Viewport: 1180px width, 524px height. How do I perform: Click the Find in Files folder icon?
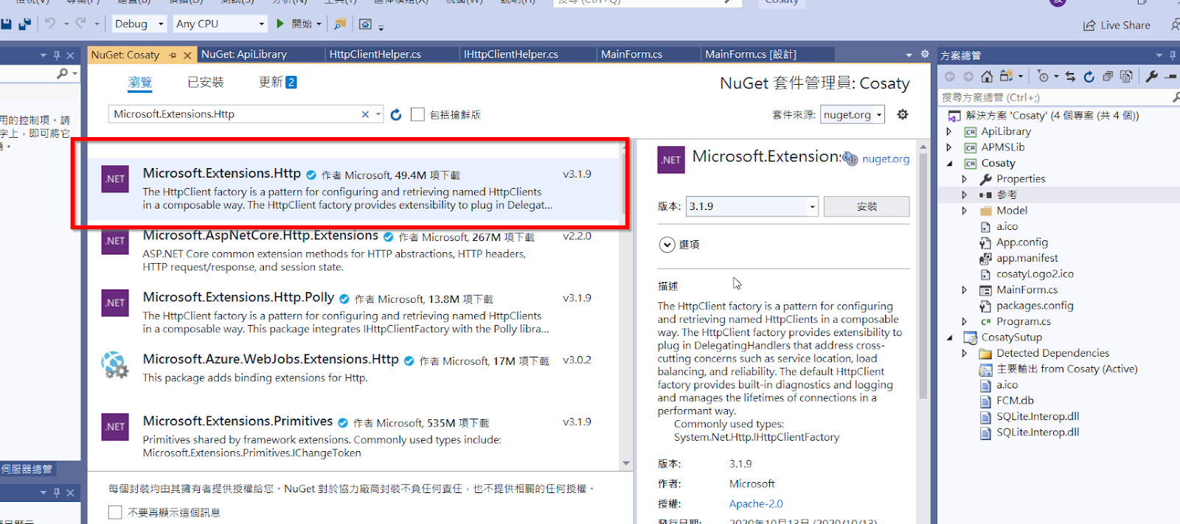(x=340, y=24)
